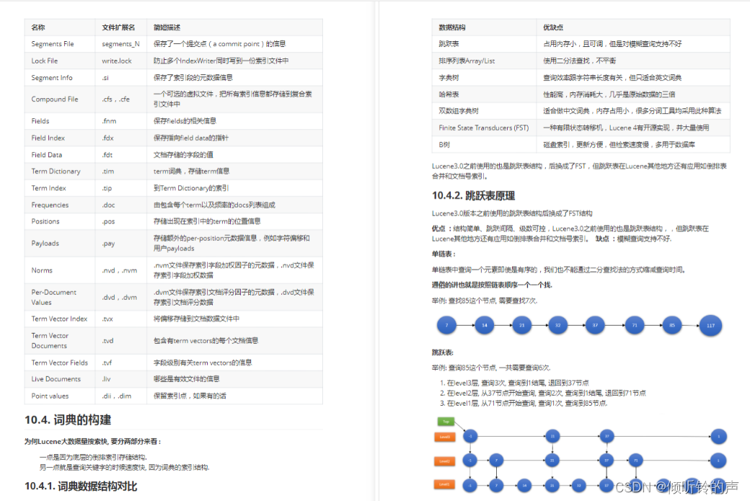Select the 'Term Vector Documents' cell

[x=60, y=340]
